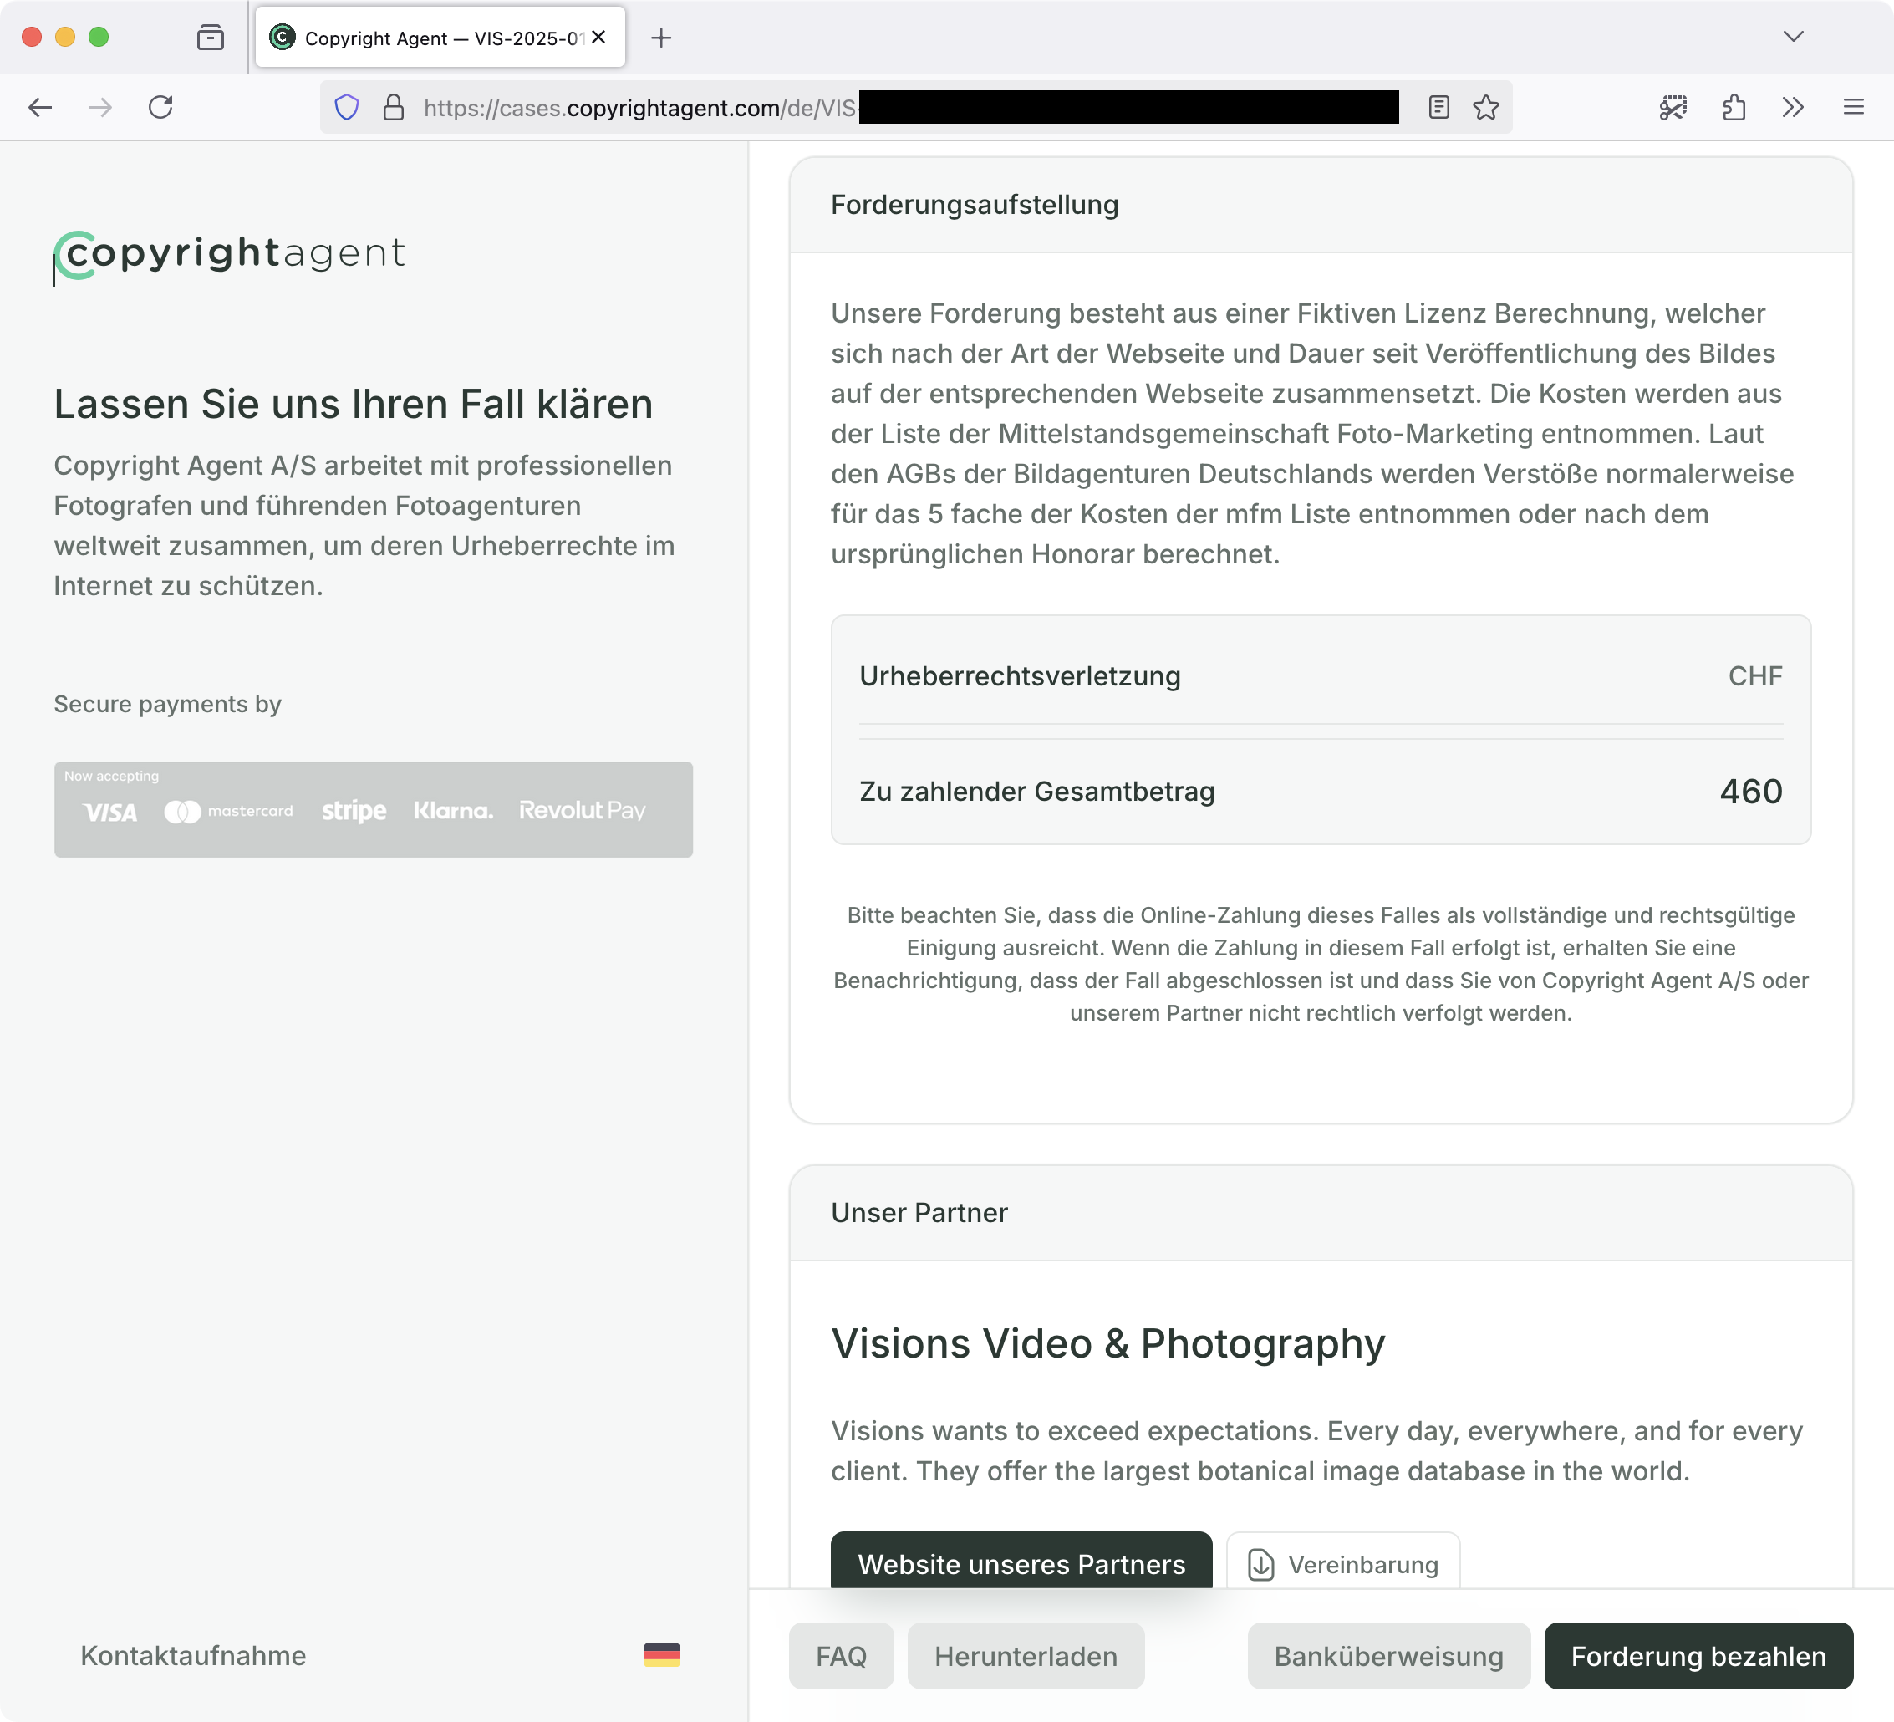
Task: Click the Forderung bezahlen button
Action: [x=1698, y=1656]
